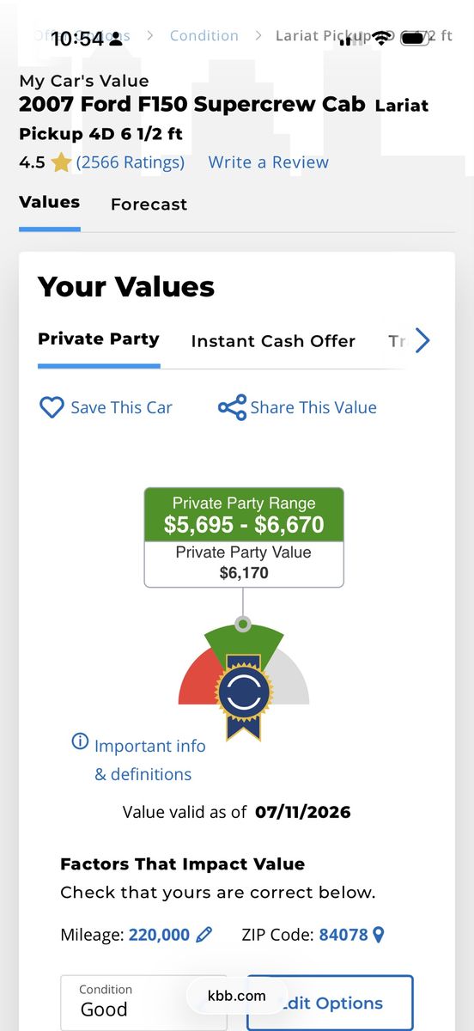View the 2566 Ratings link
Screen dimensions: 474x1031
(131, 162)
